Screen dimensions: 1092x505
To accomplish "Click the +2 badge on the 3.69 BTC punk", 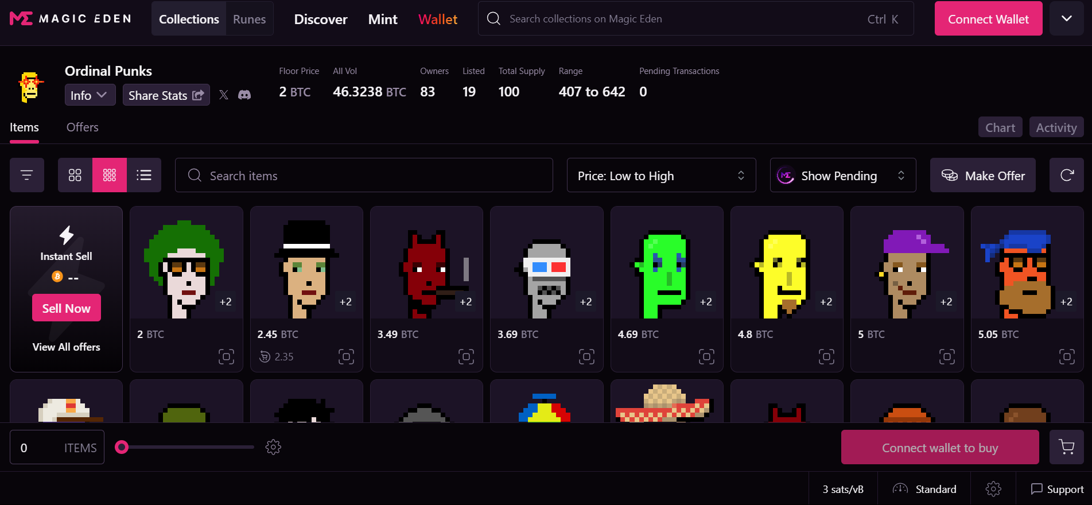I will (586, 302).
